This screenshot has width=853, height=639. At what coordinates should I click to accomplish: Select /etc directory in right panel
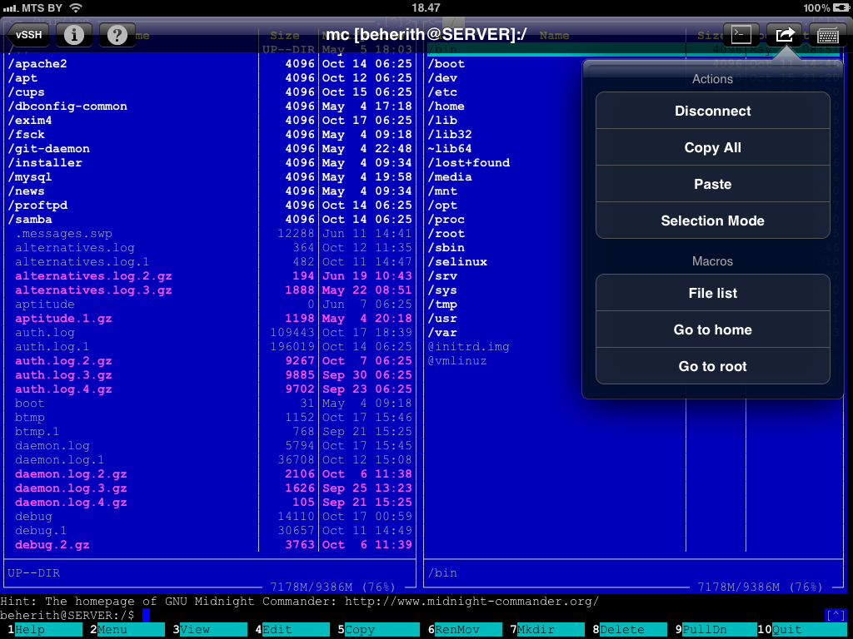click(x=443, y=92)
